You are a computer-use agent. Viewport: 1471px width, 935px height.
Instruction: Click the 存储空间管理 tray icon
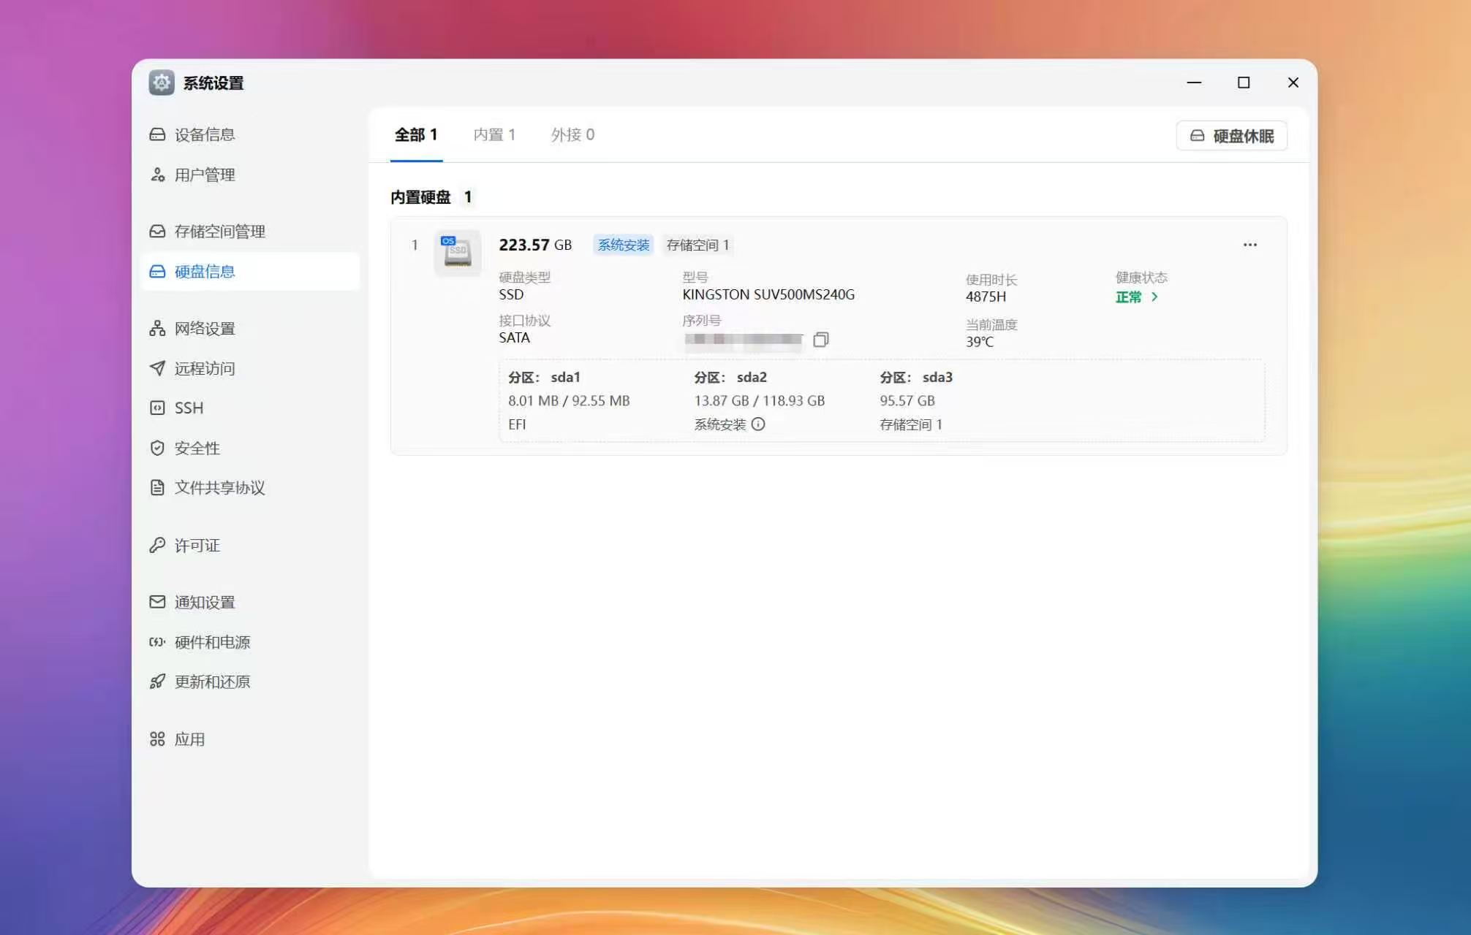tap(157, 232)
